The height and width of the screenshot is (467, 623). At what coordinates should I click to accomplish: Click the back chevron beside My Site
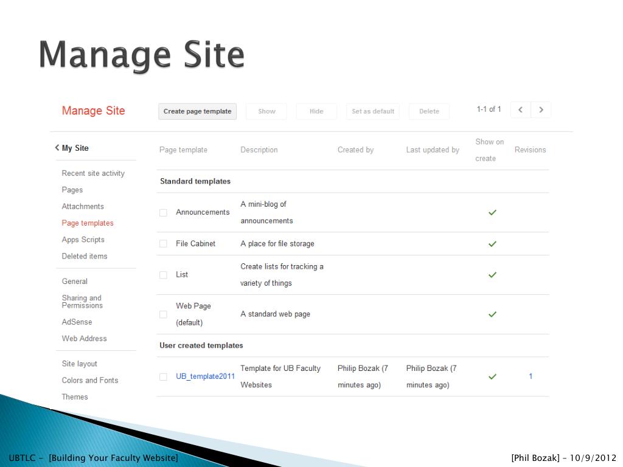pyautogui.click(x=57, y=148)
